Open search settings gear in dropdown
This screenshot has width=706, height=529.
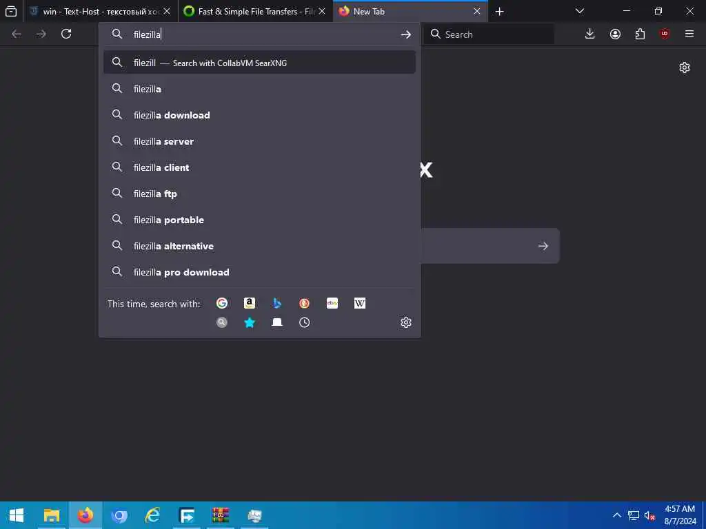coord(405,322)
